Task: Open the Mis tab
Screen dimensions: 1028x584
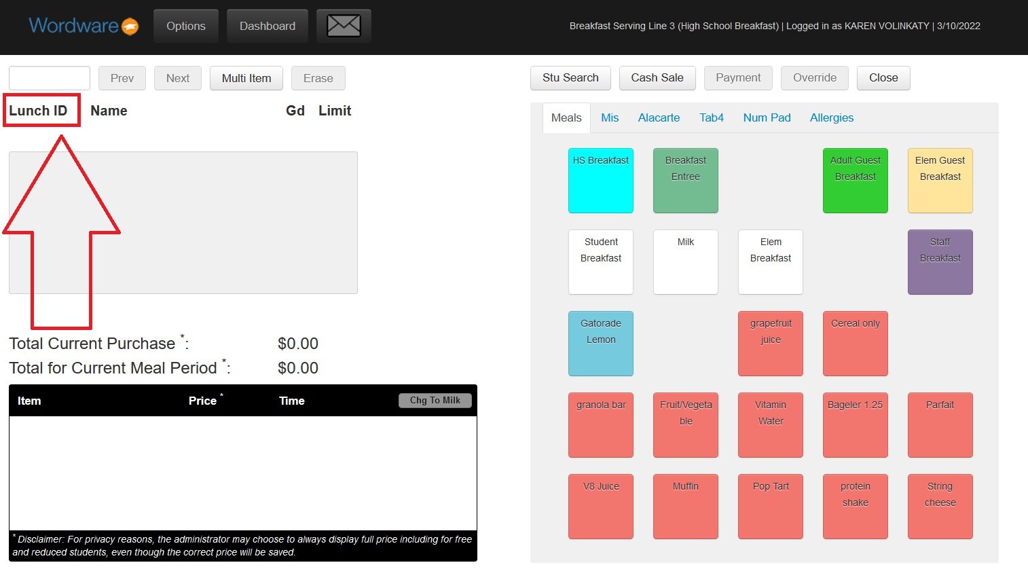Action: (x=610, y=117)
